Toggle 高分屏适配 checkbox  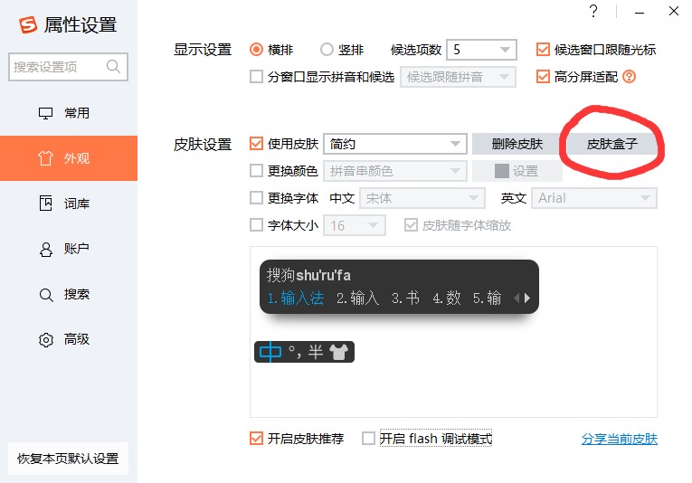pos(543,77)
